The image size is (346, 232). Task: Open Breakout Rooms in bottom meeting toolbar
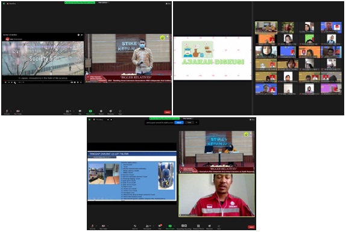tap(198, 226)
